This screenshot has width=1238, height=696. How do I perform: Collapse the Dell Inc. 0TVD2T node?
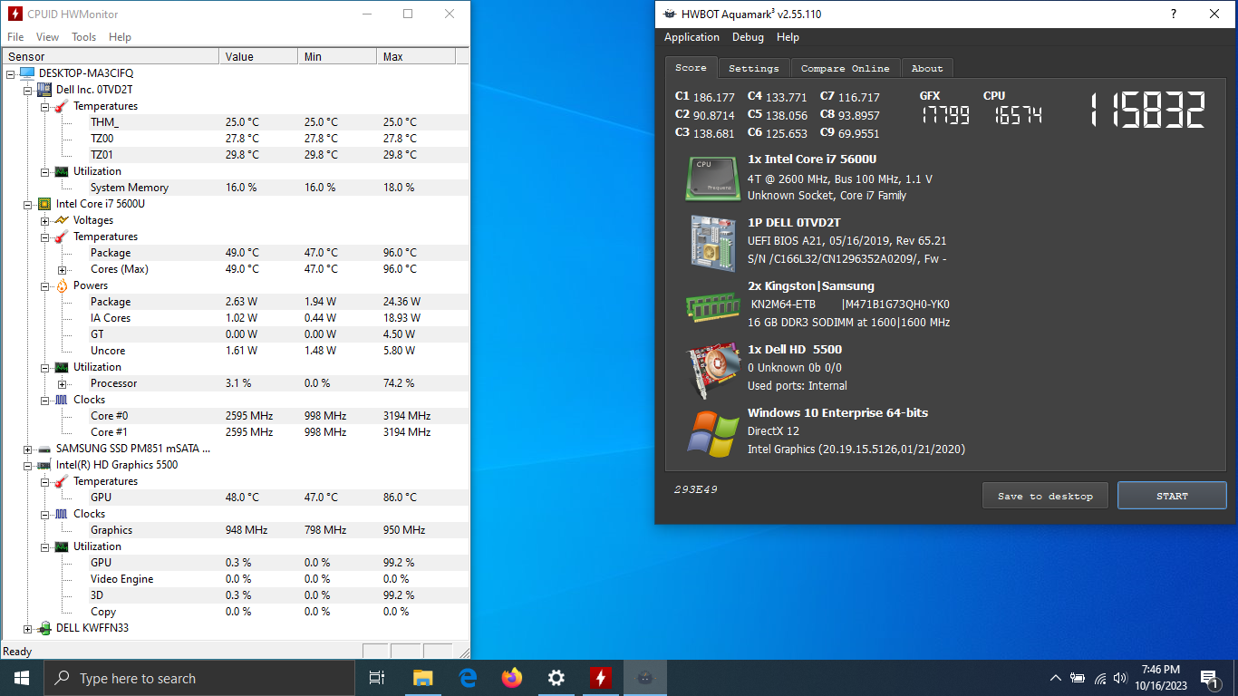[27, 90]
